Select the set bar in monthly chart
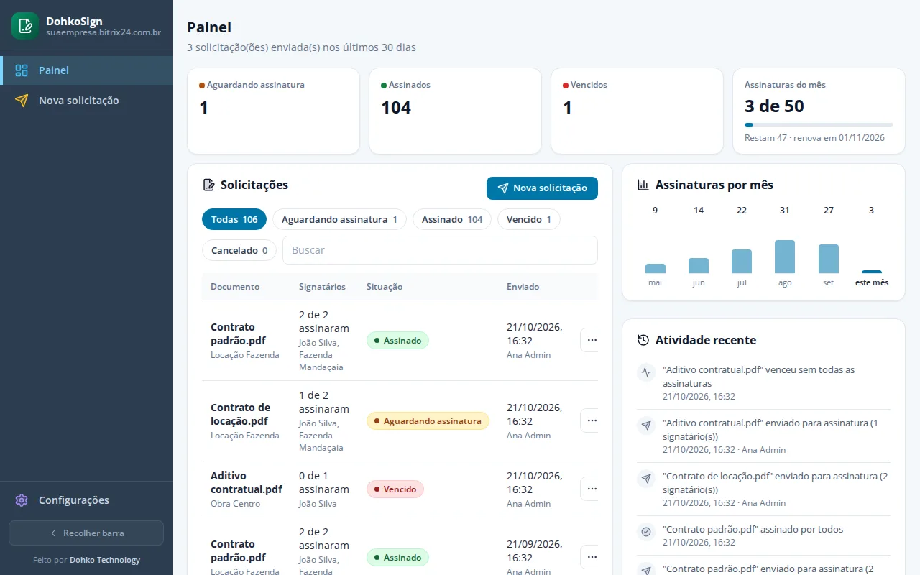 829,259
